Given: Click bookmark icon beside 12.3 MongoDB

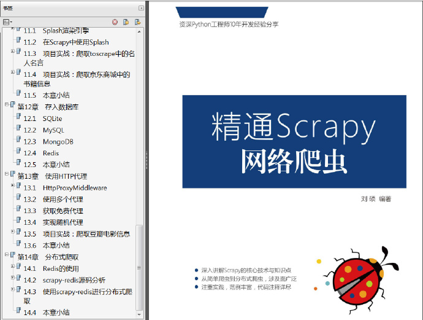Looking at the screenshot, I should (x=18, y=139).
